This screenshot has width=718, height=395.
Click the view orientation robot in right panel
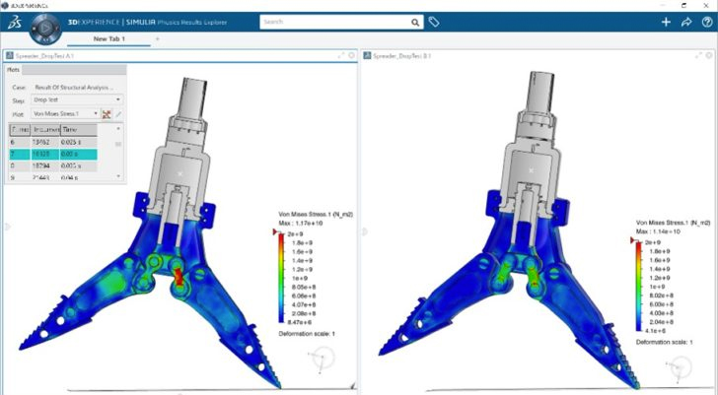679,368
